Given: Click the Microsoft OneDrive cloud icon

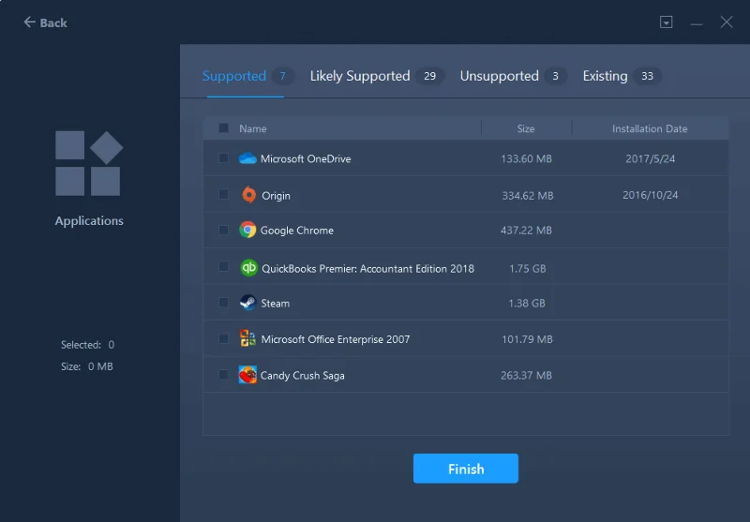Looking at the screenshot, I should (x=247, y=158).
